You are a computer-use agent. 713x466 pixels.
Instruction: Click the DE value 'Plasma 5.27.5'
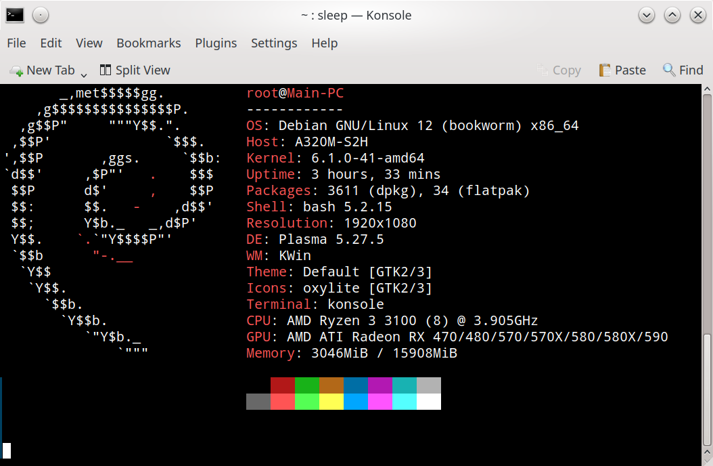coord(331,239)
